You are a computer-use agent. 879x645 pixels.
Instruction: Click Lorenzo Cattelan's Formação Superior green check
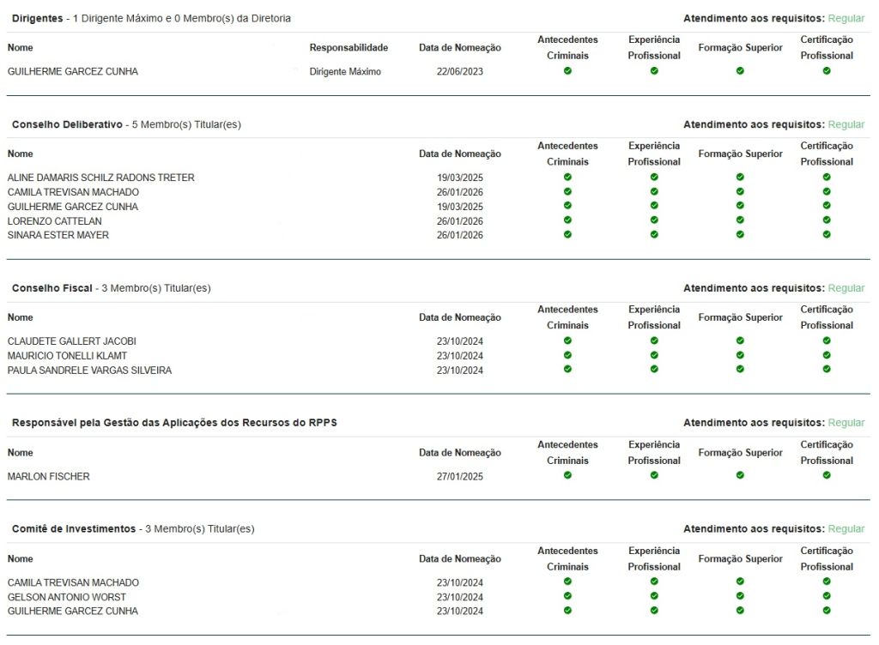pos(740,220)
